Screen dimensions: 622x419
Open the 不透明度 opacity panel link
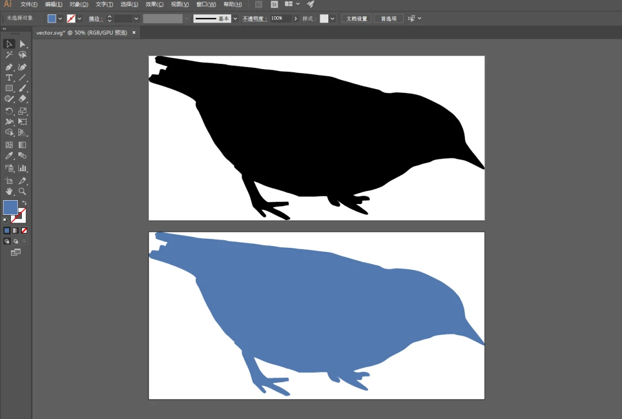pos(255,18)
